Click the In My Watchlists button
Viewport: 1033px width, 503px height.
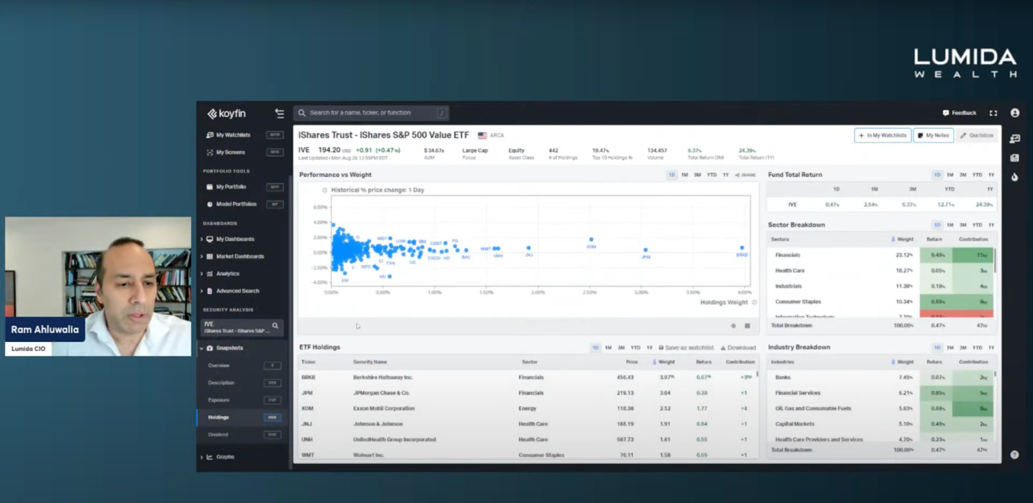pos(883,135)
